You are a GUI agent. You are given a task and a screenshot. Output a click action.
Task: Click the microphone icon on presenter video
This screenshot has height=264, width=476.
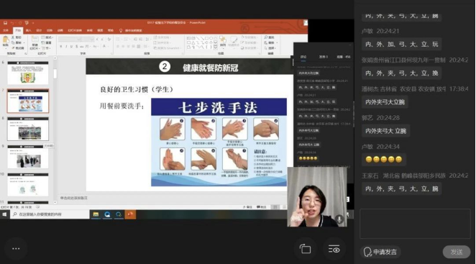tap(339, 219)
